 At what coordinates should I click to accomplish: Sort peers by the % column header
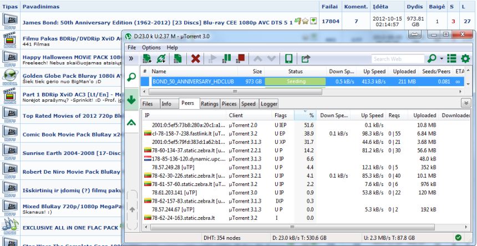[x=305, y=116]
